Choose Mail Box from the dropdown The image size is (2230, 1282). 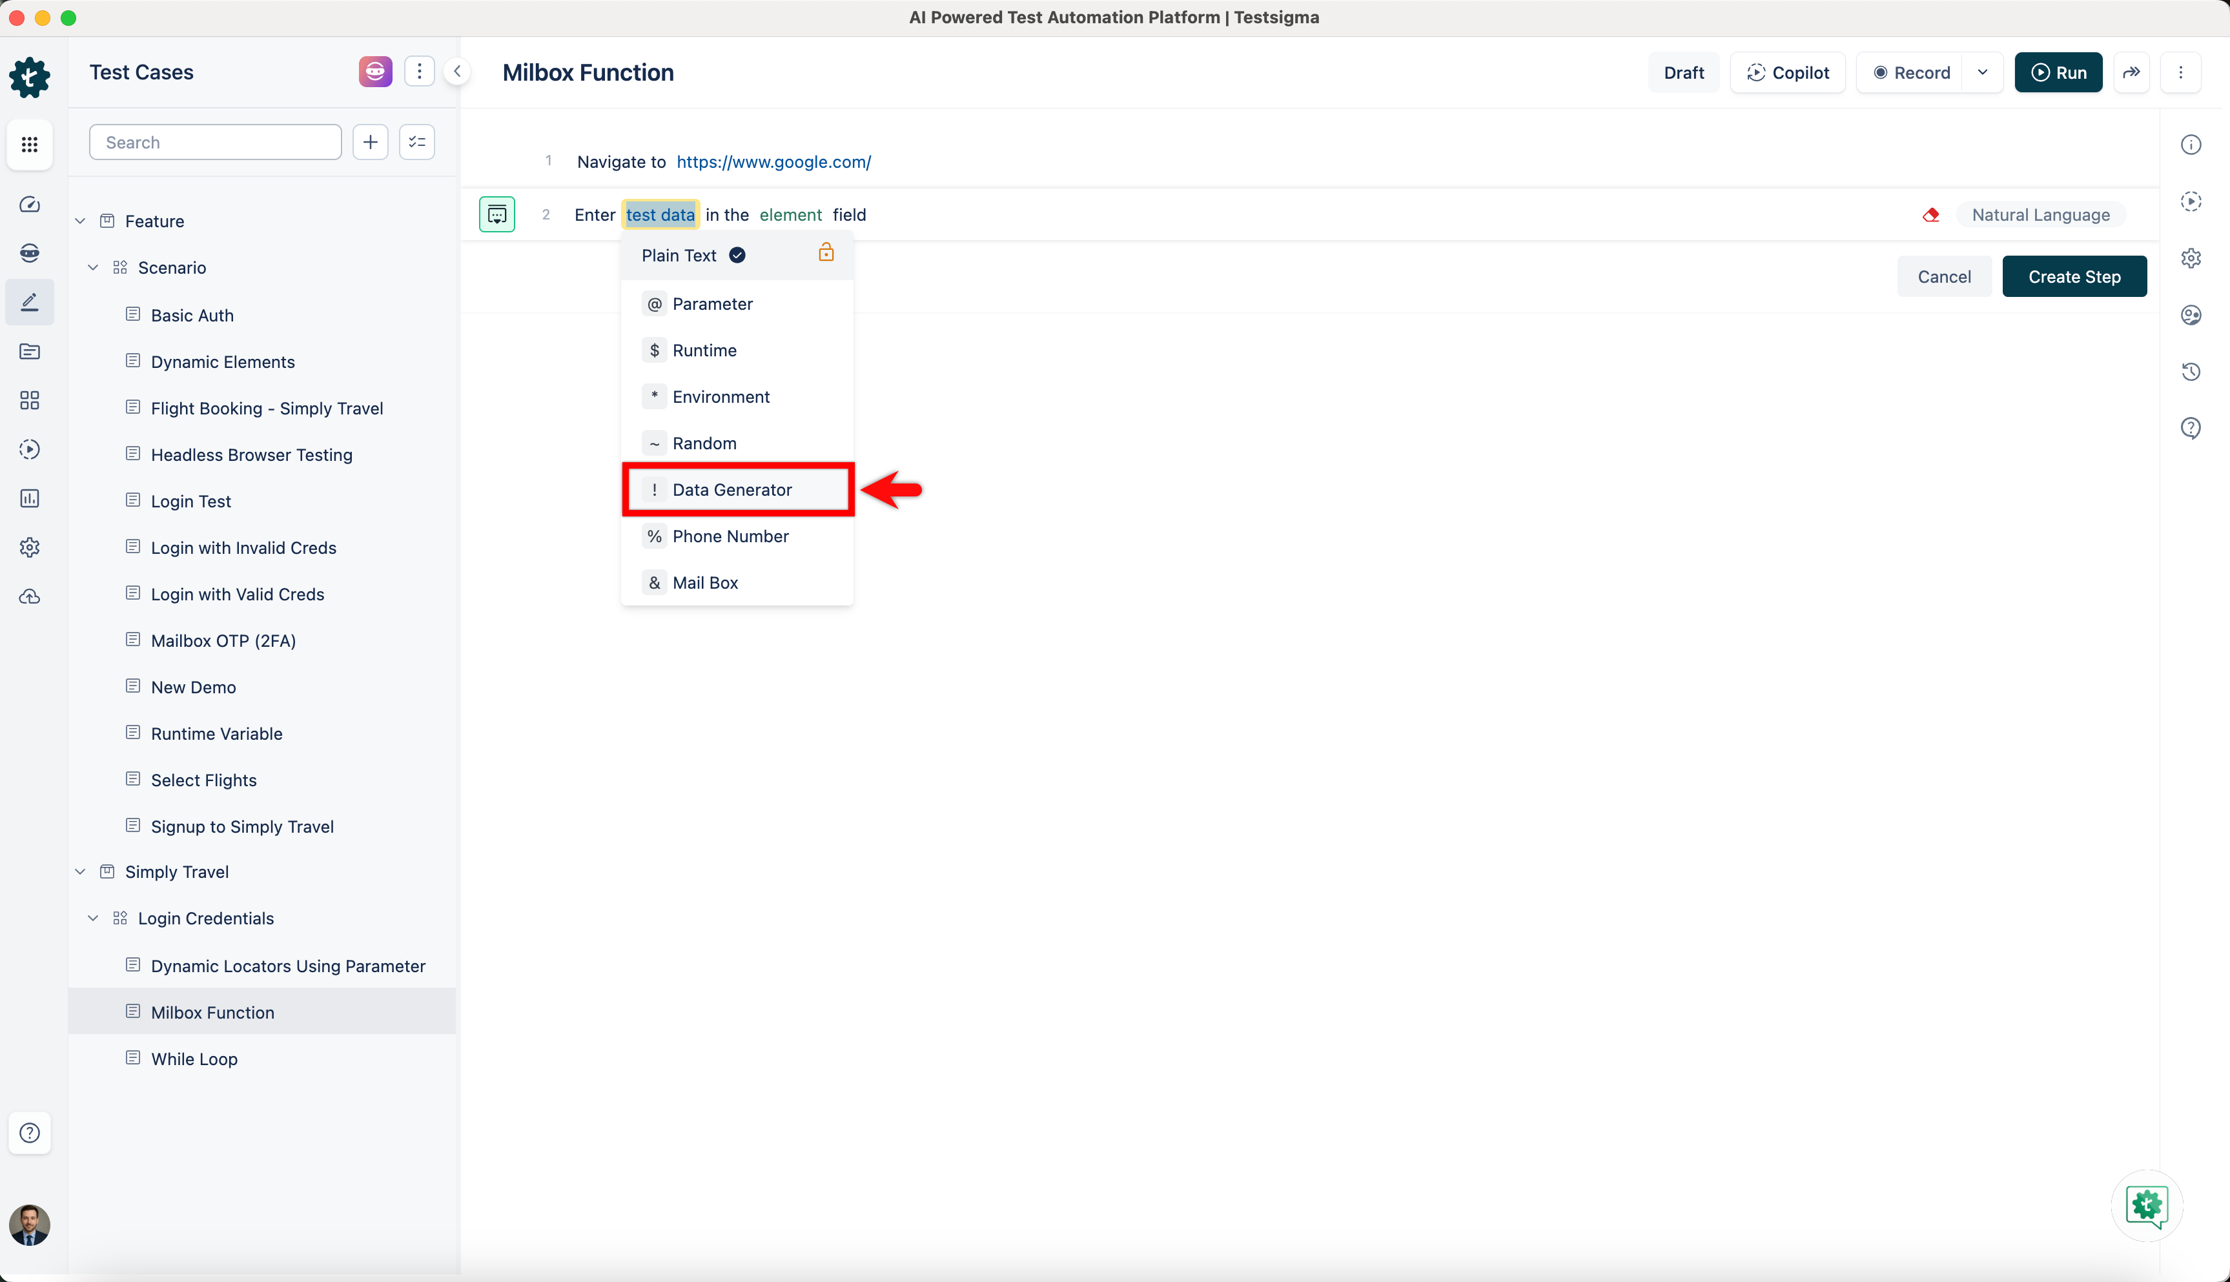[704, 583]
